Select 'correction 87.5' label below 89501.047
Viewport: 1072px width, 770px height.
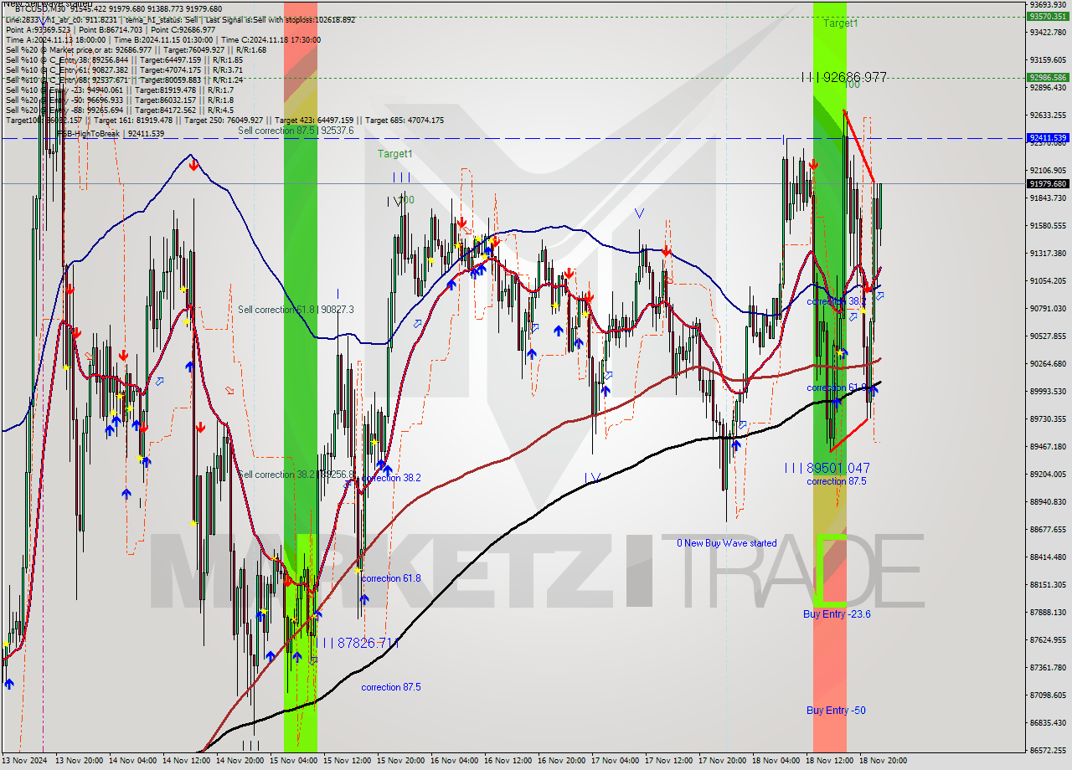tap(837, 481)
